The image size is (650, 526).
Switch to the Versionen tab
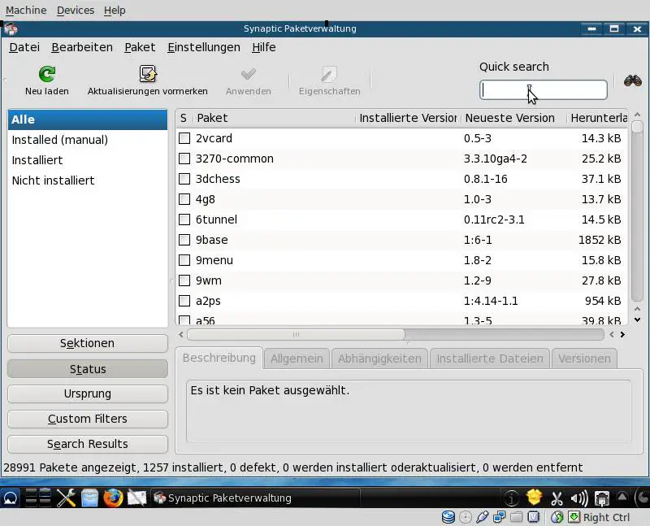pyautogui.click(x=584, y=359)
